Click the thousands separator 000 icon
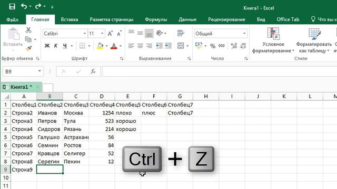This screenshot has width=337, height=189. coord(222,46)
